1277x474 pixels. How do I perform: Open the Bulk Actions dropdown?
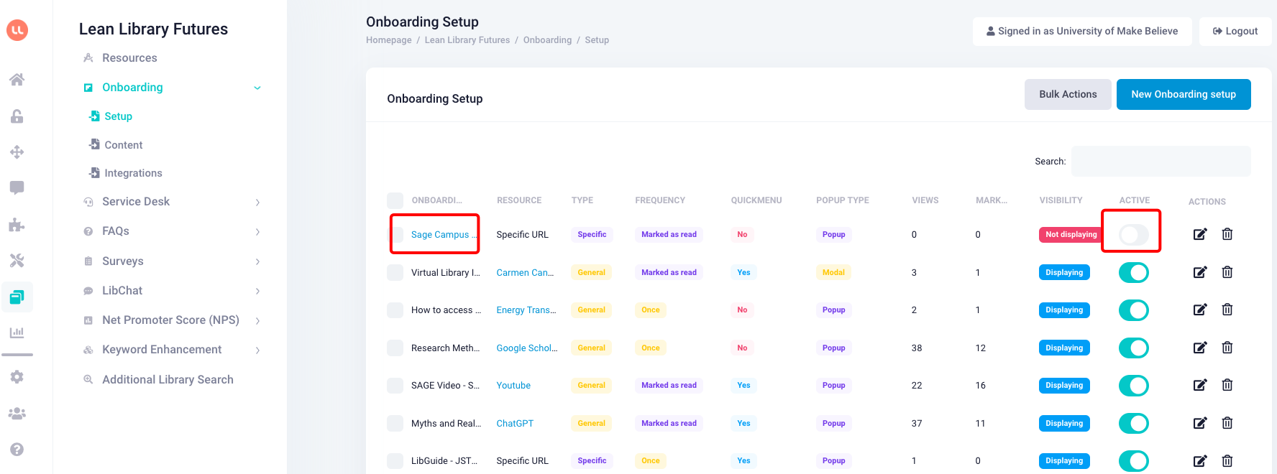tap(1068, 94)
